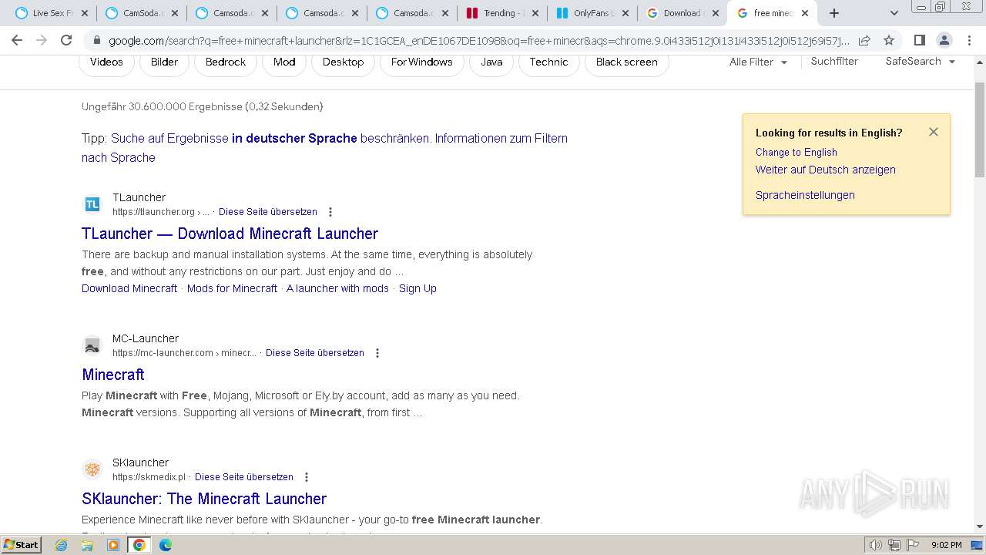Click the forward navigation arrow
The height and width of the screenshot is (555, 986).
tap(42, 41)
